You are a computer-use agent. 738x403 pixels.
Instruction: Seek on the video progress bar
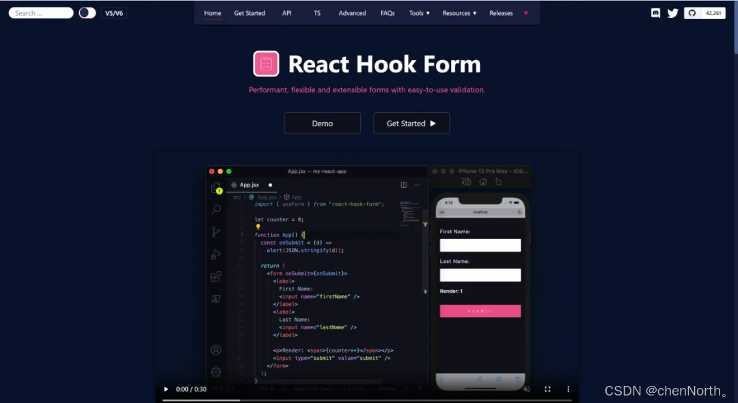(367, 400)
